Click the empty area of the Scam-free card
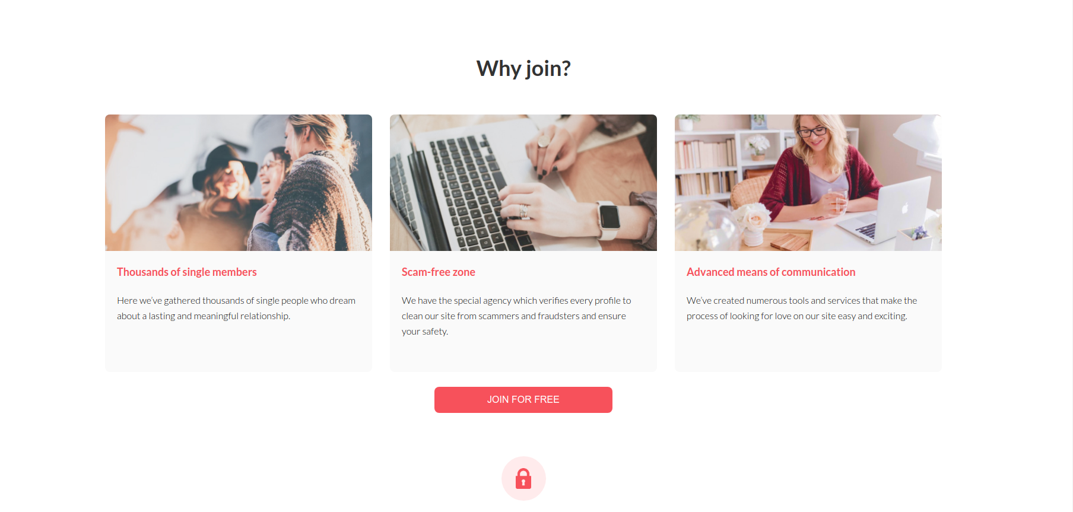The width and height of the screenshot is (1073, 512). tap(523, 355)
